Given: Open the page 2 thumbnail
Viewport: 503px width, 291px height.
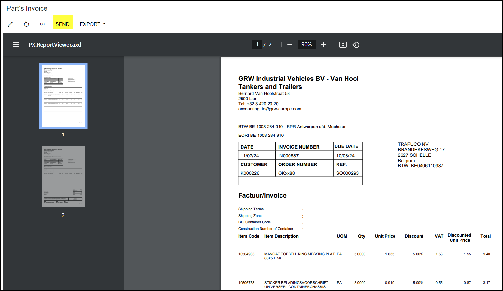Looking at the screenshot, I should pyautogui.click(x=63, y=177).
